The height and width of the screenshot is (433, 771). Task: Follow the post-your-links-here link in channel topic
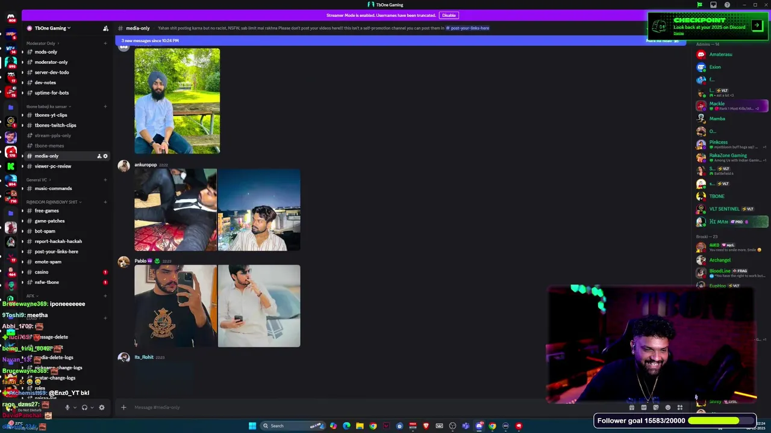coord(467,28)
